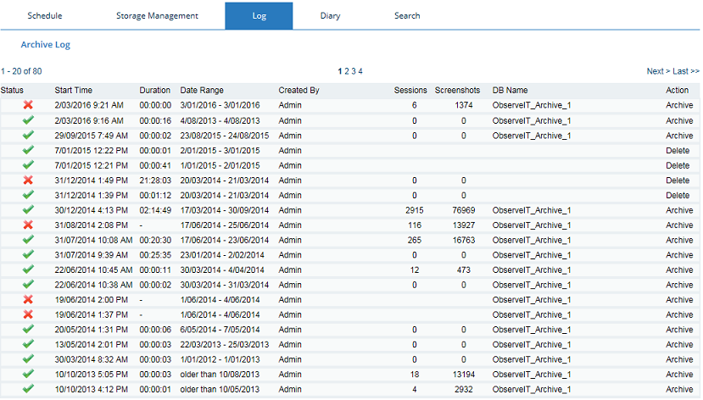Click red X status for 31/08/2014 2:08 PM
Image resolution: width=703 pixels, height=400 pixels.
[x=28, y=225]
